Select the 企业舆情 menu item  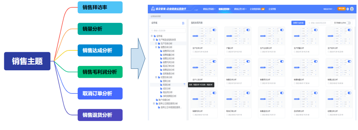point(272,9)
